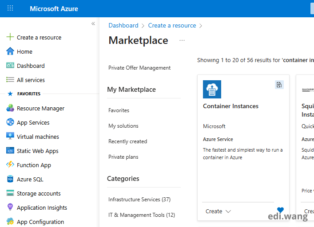Click the Function App lightning icon
314x227 pixels.
(10, 165)
